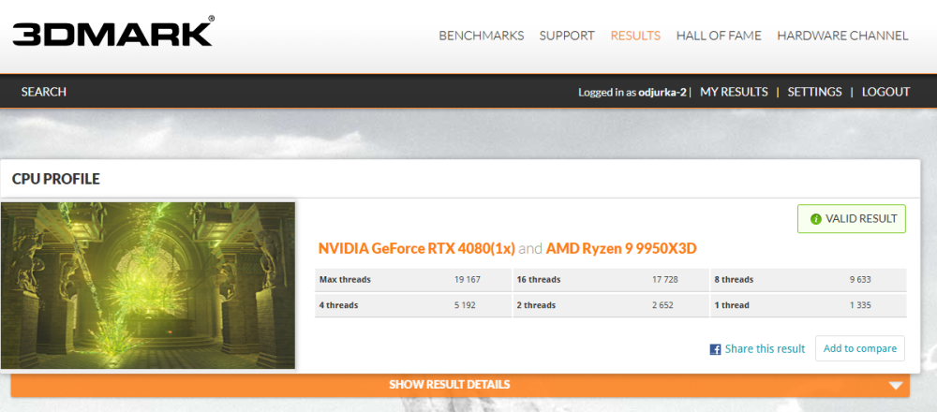Screen dimensions: 937x412
Task: Click the CPU PROFILE heading
Action: [x=55, y=179]
